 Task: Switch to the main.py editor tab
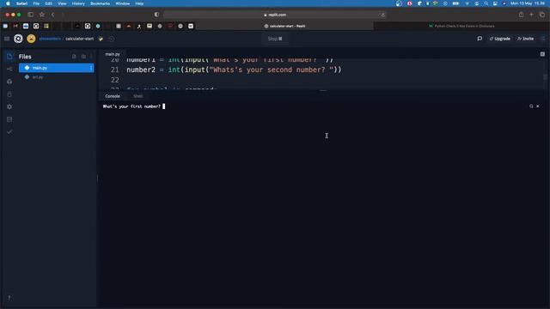[113, 54]
